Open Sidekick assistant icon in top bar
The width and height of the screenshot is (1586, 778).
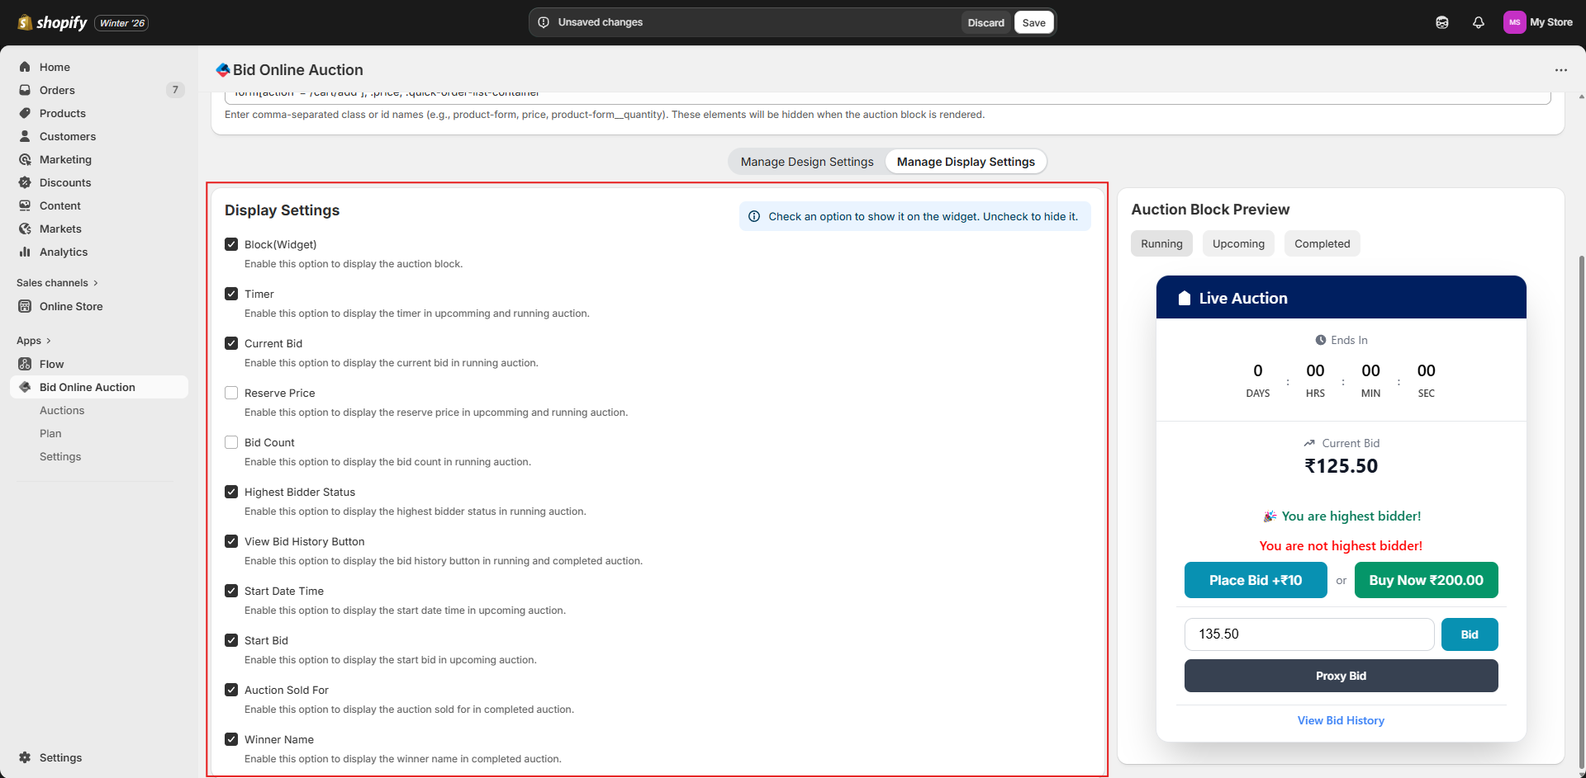coord(1441,22)
